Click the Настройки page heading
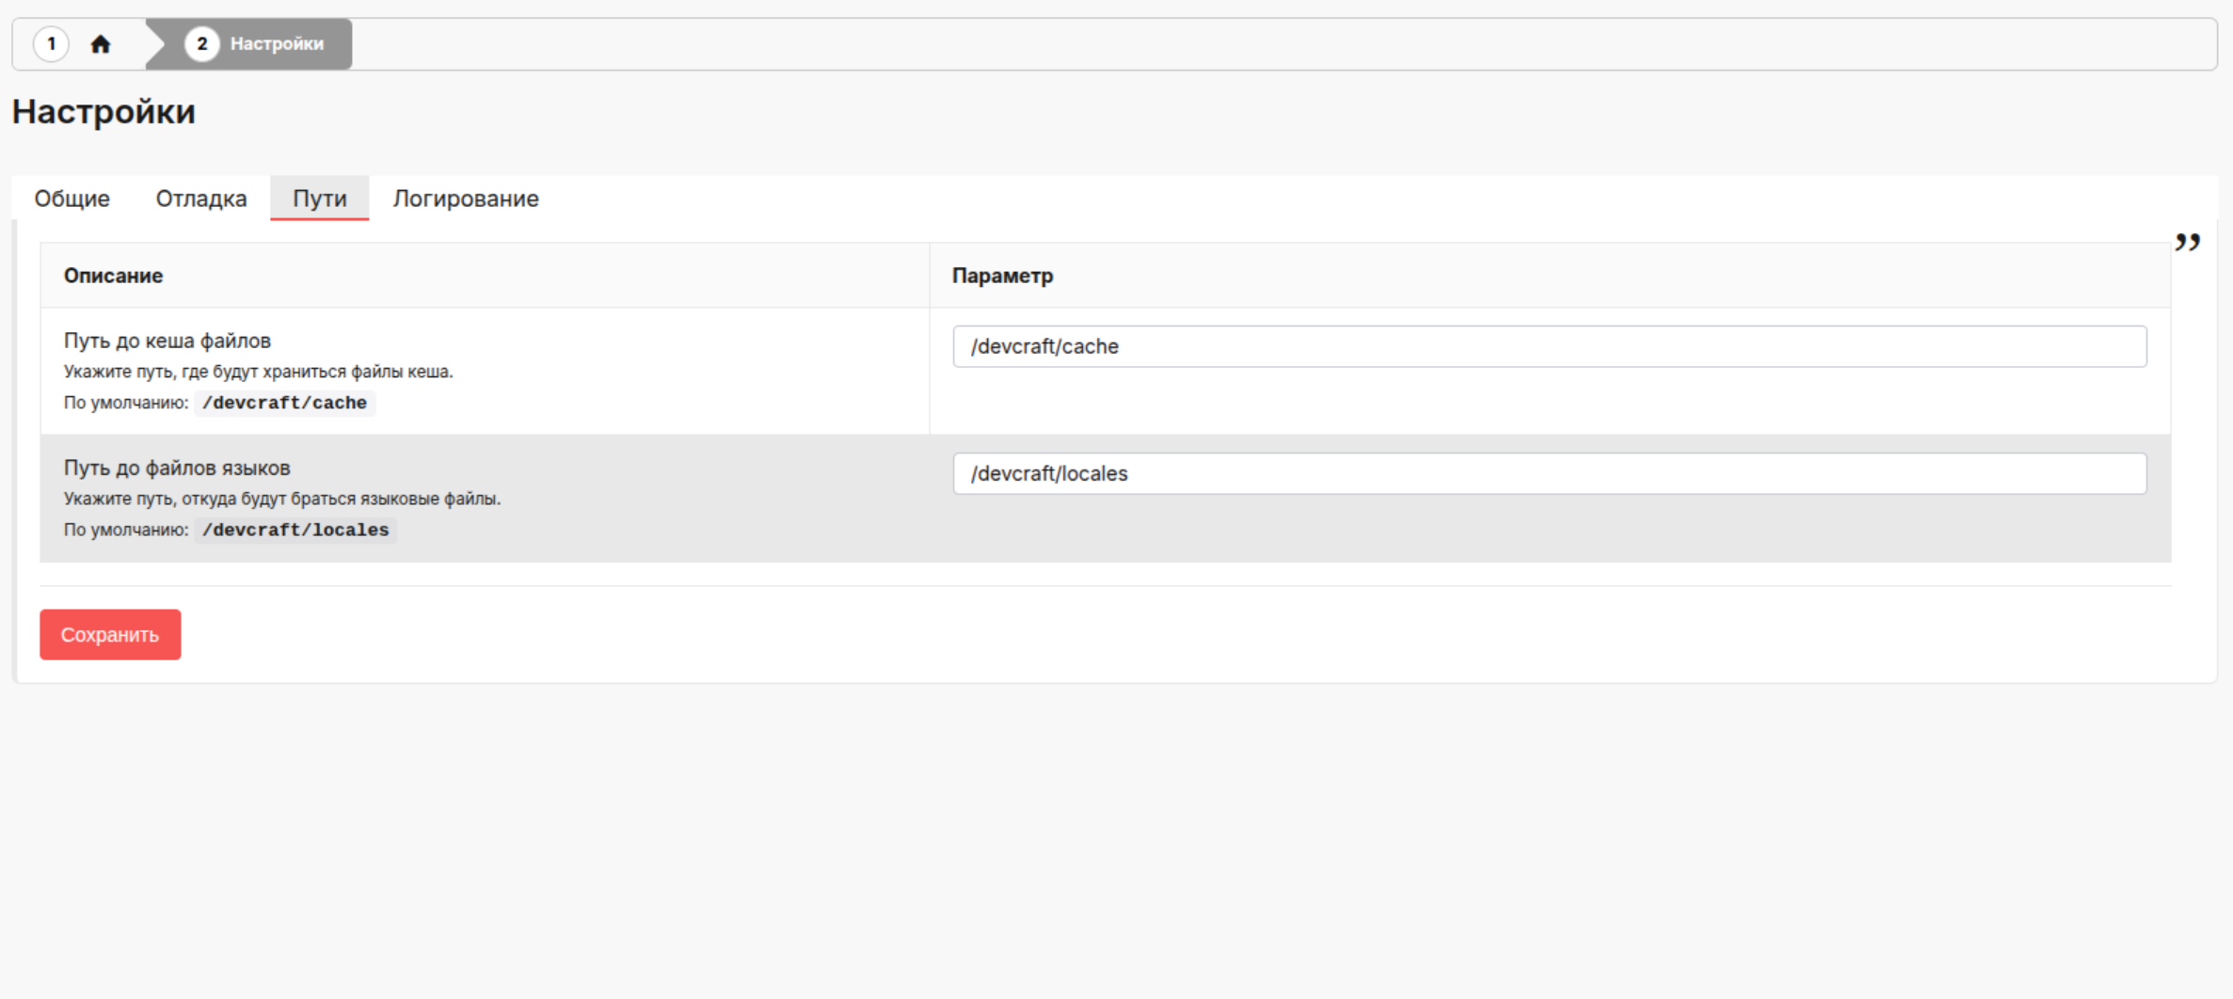The height and width of the screenshot is (999, 2233). 104,112
